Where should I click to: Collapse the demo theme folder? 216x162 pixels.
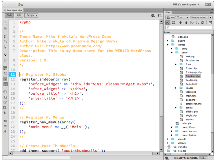click(172, 53)
